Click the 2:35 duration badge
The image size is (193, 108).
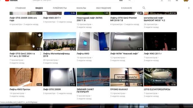[73, 49]
